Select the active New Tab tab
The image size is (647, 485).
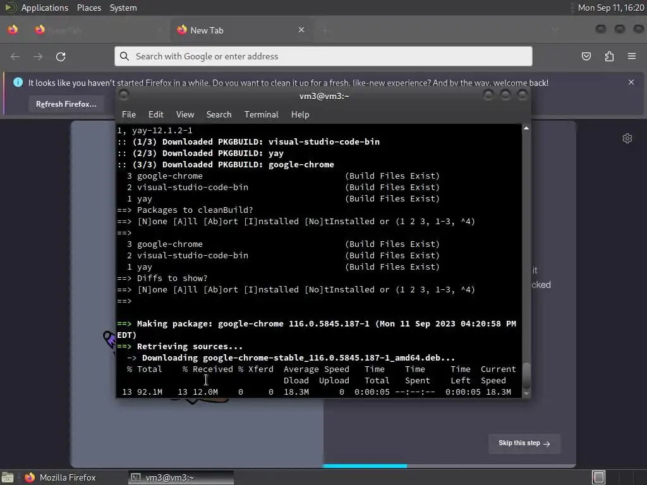(241, 30)
